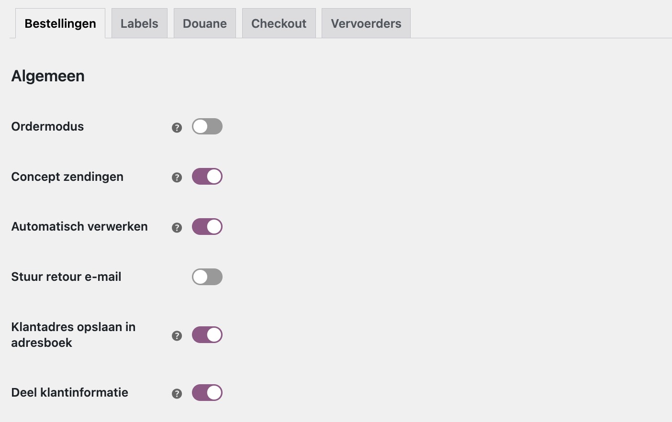Image resolution: width=672 pixels, height=422 pixels.
Task: Select the Bestellingen tab
Action: pos(60,23)
